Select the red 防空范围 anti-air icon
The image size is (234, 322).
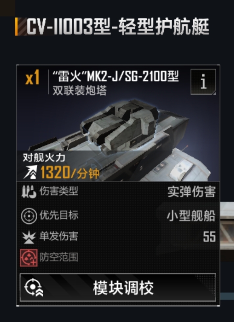pyautogui.click(x=29, y=258)
